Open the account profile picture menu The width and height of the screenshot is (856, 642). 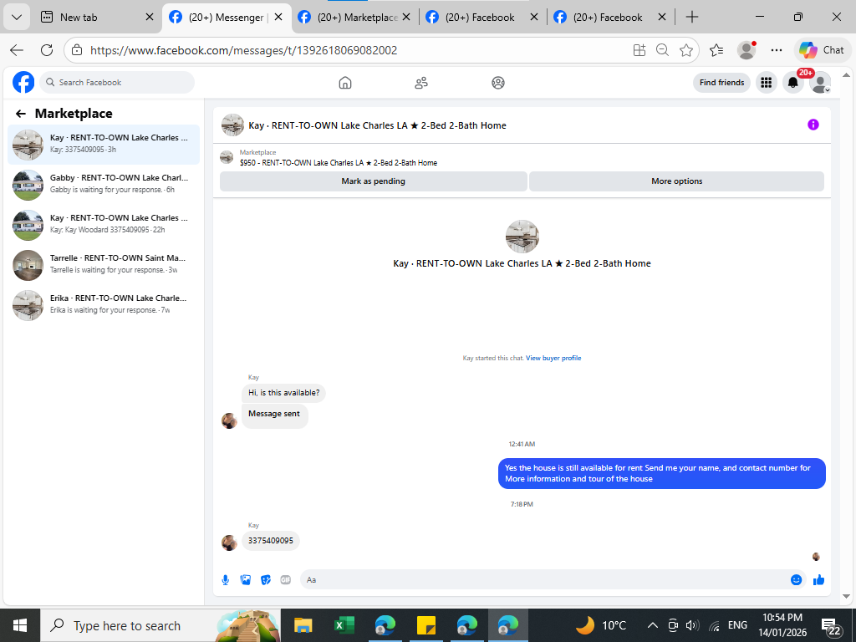[819, 83]
